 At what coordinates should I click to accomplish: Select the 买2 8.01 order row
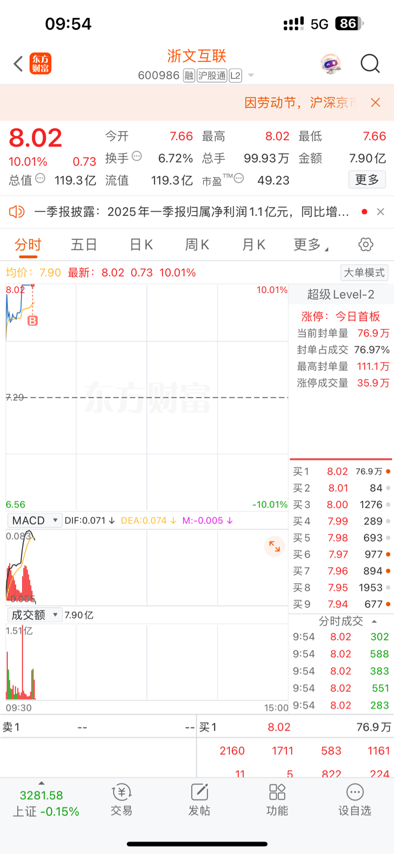(x=341, y=488)
